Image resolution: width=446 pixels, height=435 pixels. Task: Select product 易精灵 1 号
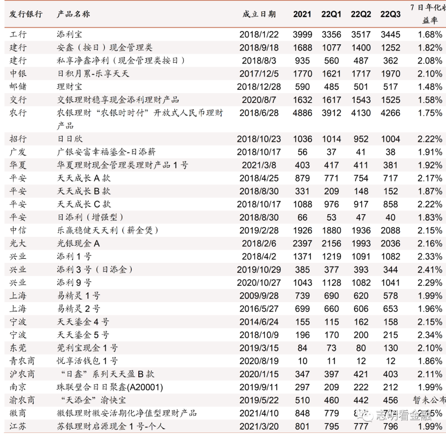click(x=78, y=296)
